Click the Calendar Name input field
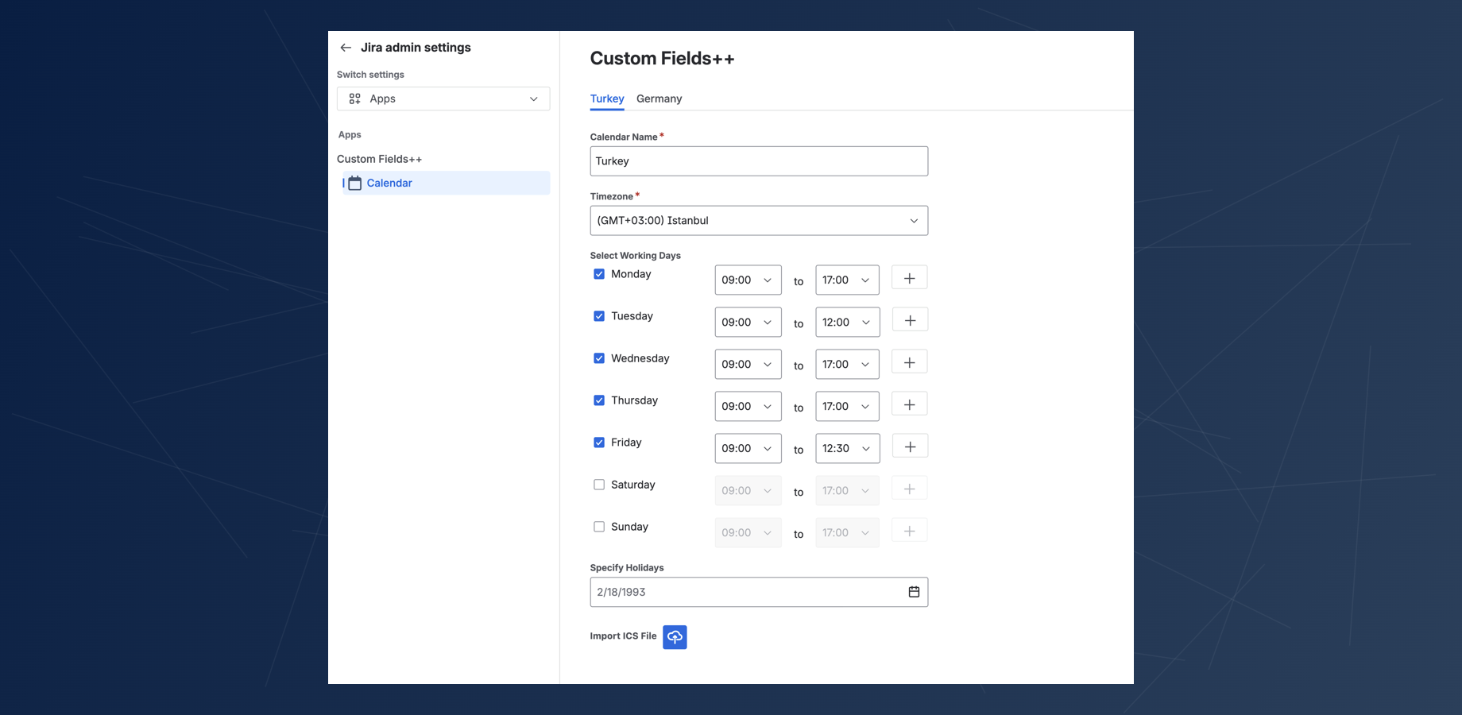 758,161
